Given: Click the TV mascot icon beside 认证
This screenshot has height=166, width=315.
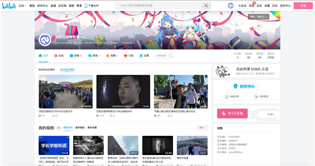Looking at the screenshot, I should (x=222, y=72).
